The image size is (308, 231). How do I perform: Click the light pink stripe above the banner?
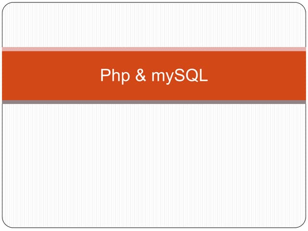154,49
